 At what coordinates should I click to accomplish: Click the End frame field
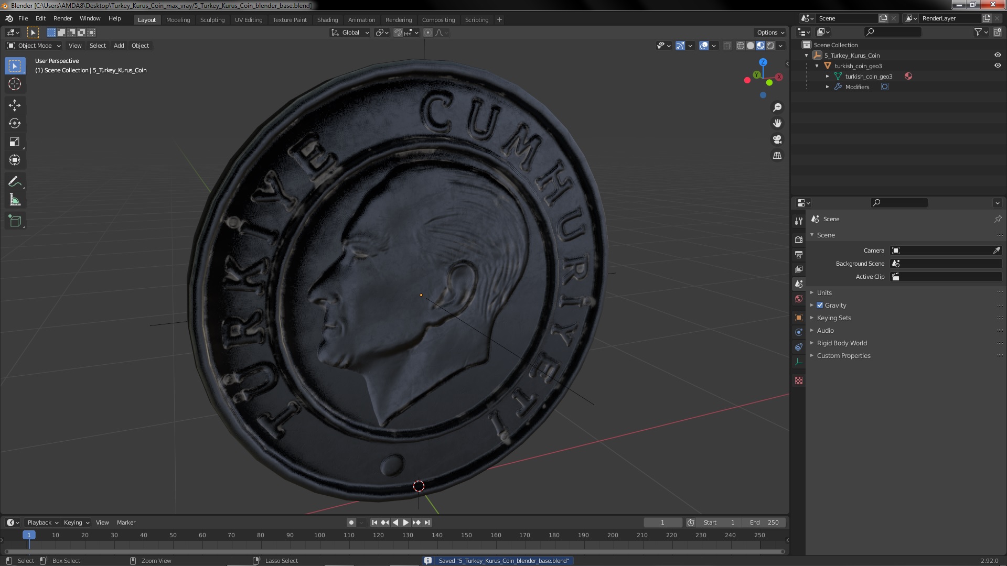click(x=765, y=523)
